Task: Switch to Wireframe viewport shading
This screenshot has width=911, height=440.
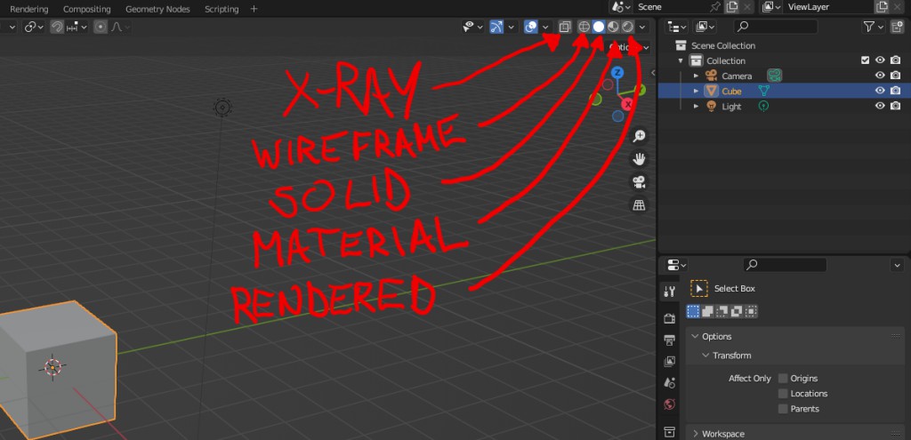Action: pyautogui.click(x=584, y=27)
